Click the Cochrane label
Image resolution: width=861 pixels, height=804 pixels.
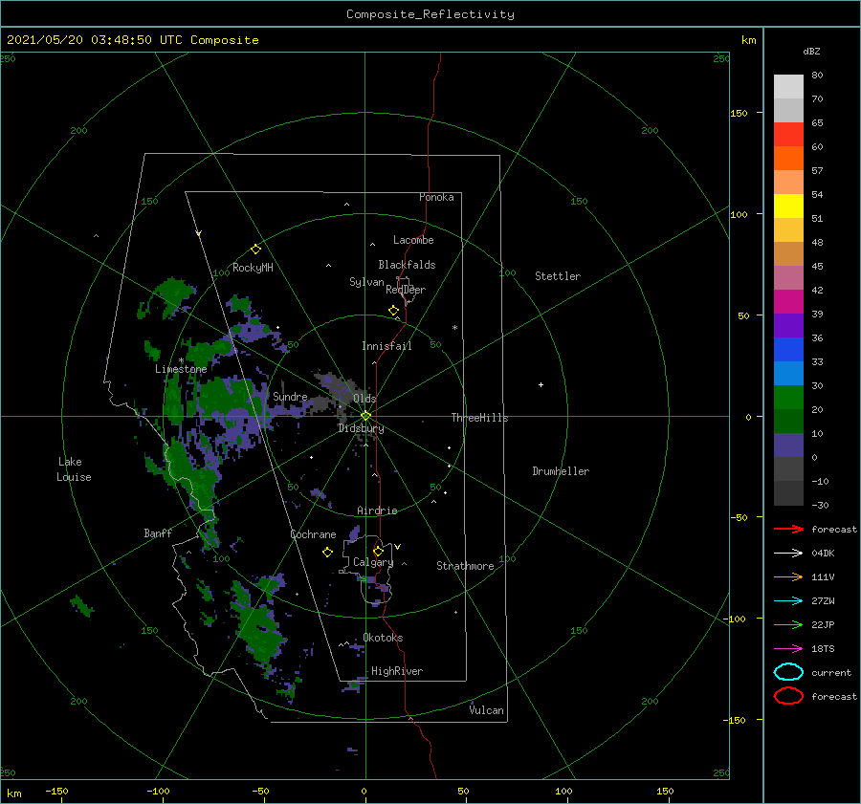click(313, 534)
